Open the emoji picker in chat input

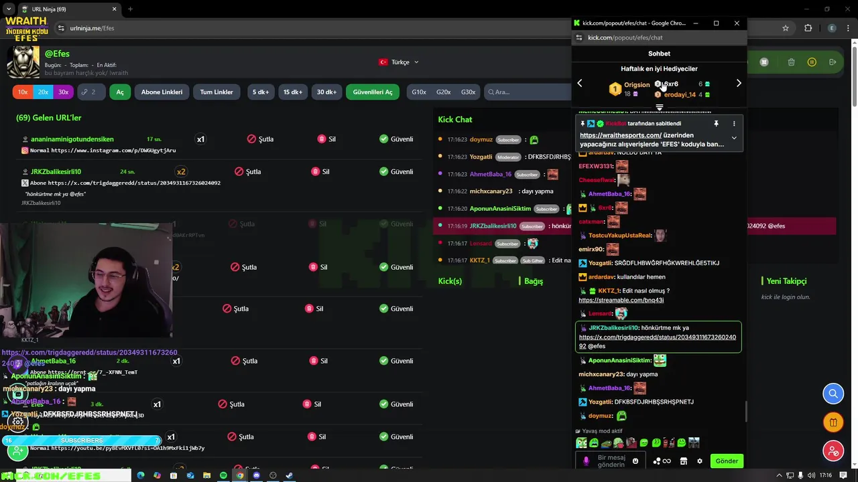[635, 461]
